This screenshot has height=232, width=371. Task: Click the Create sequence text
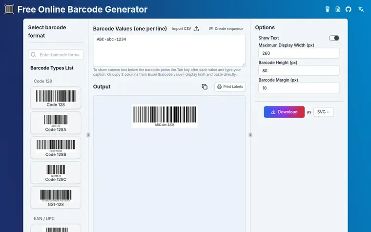point(229,29)
